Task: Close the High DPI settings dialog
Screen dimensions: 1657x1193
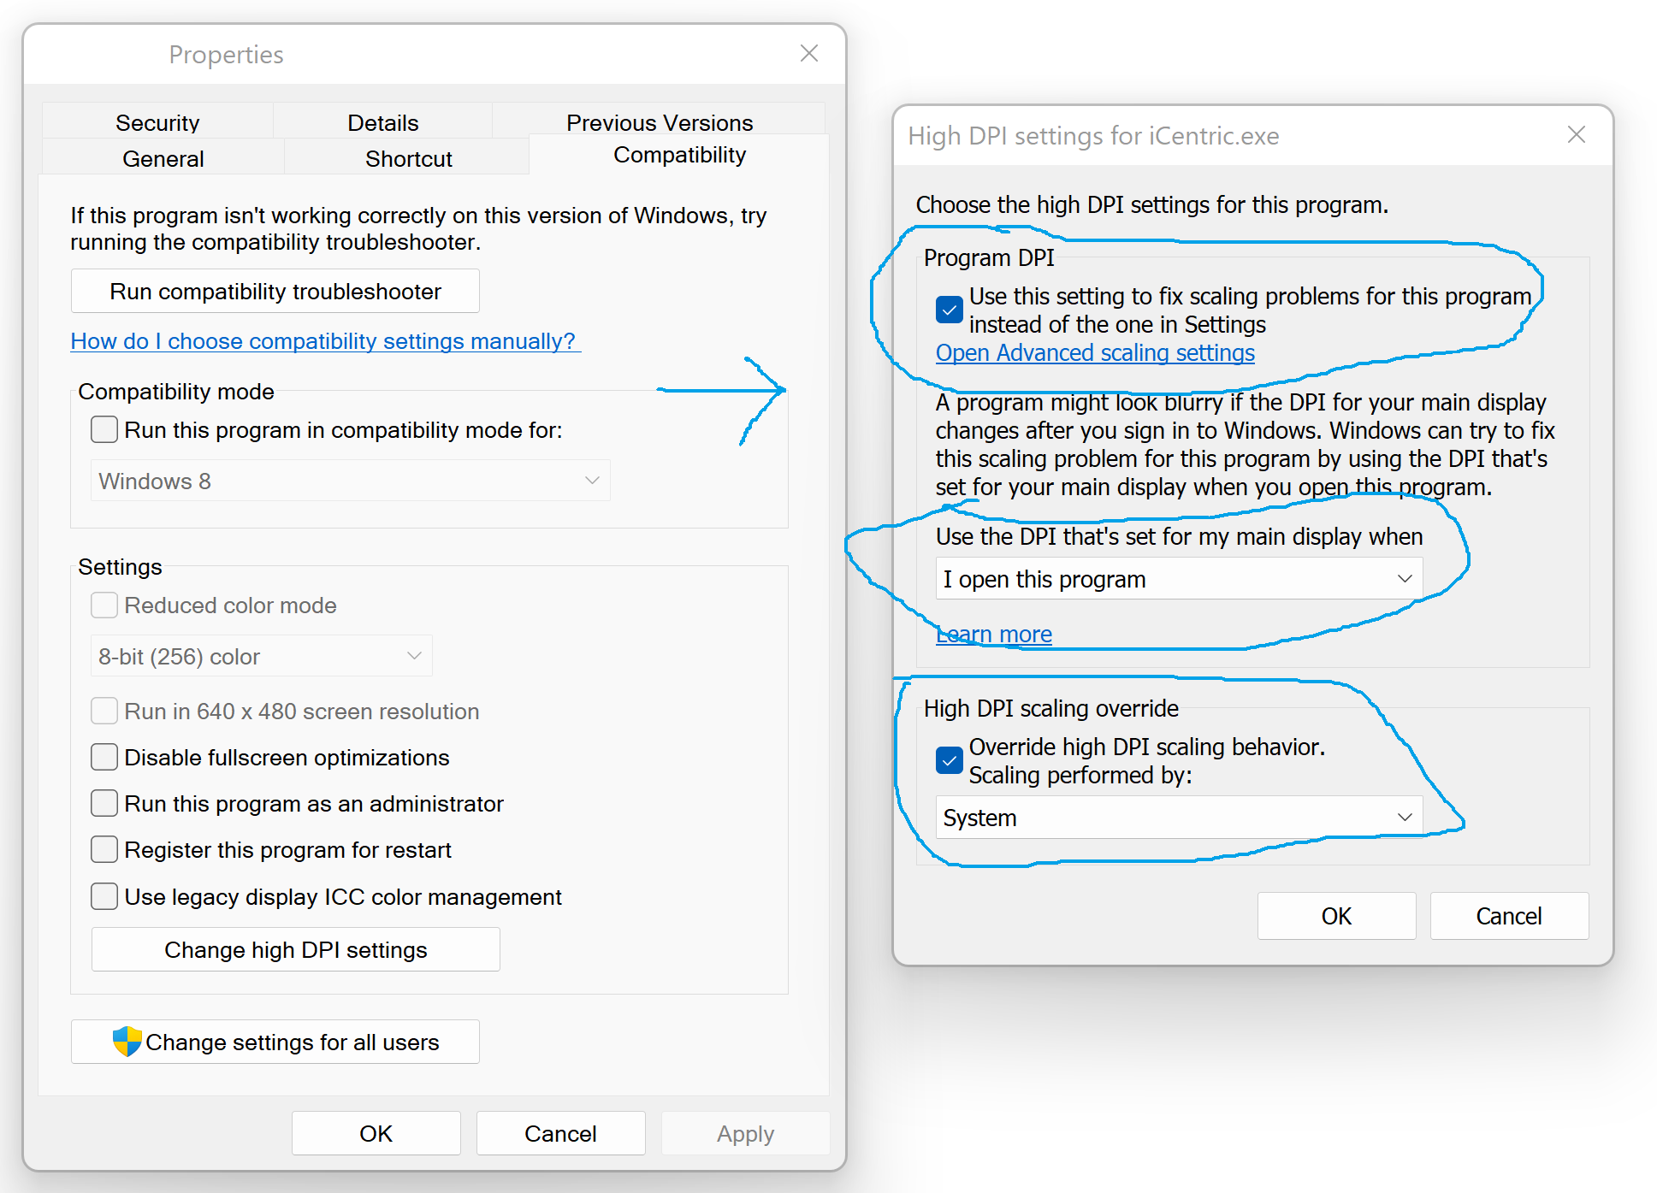Action: (1576, 135)
